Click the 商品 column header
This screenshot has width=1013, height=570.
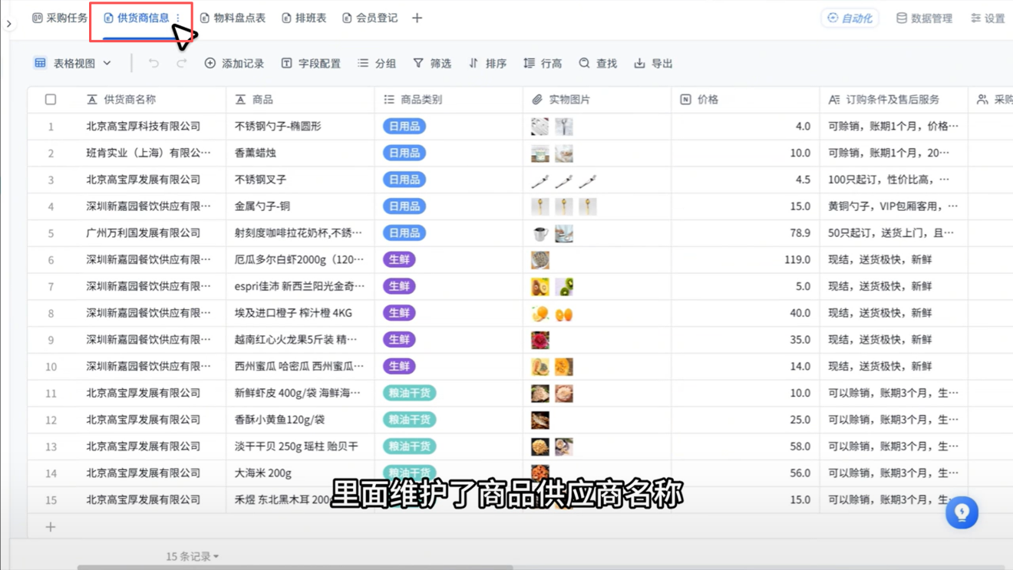(300, 100)
